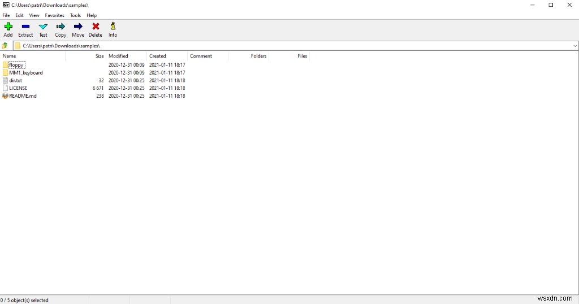
Task: Click the red Delete icon
Action: click(96, 27)
